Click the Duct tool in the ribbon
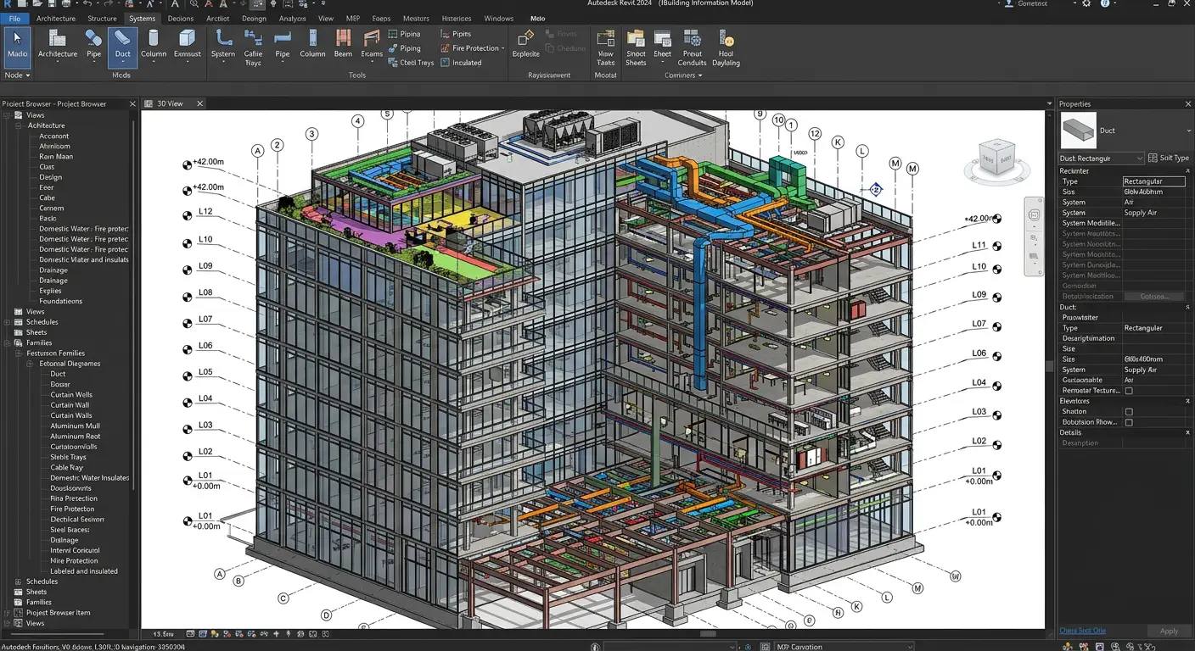1195x651 pixels. tap(123, 47)
